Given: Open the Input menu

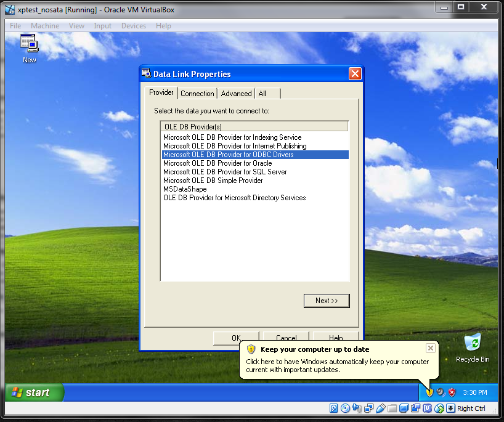Looking at the screenshot, I should click(x=102, y=26).
